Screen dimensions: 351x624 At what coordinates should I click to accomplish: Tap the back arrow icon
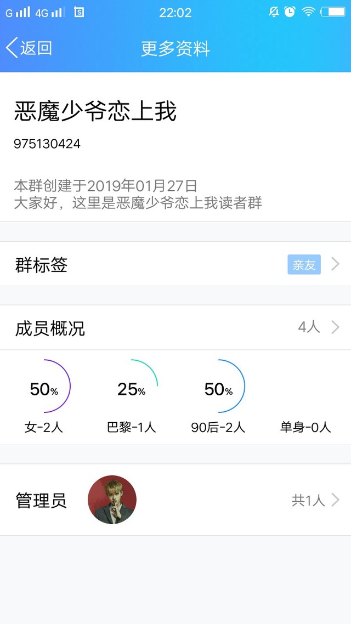coord(12,48)
